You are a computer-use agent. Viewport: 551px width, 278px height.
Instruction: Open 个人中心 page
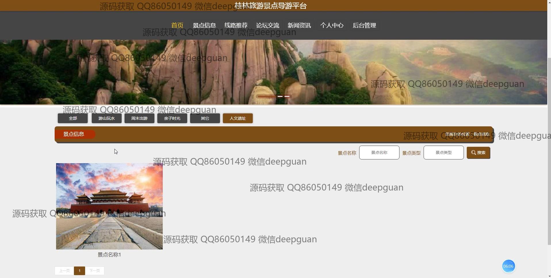[x=332, y=25]
